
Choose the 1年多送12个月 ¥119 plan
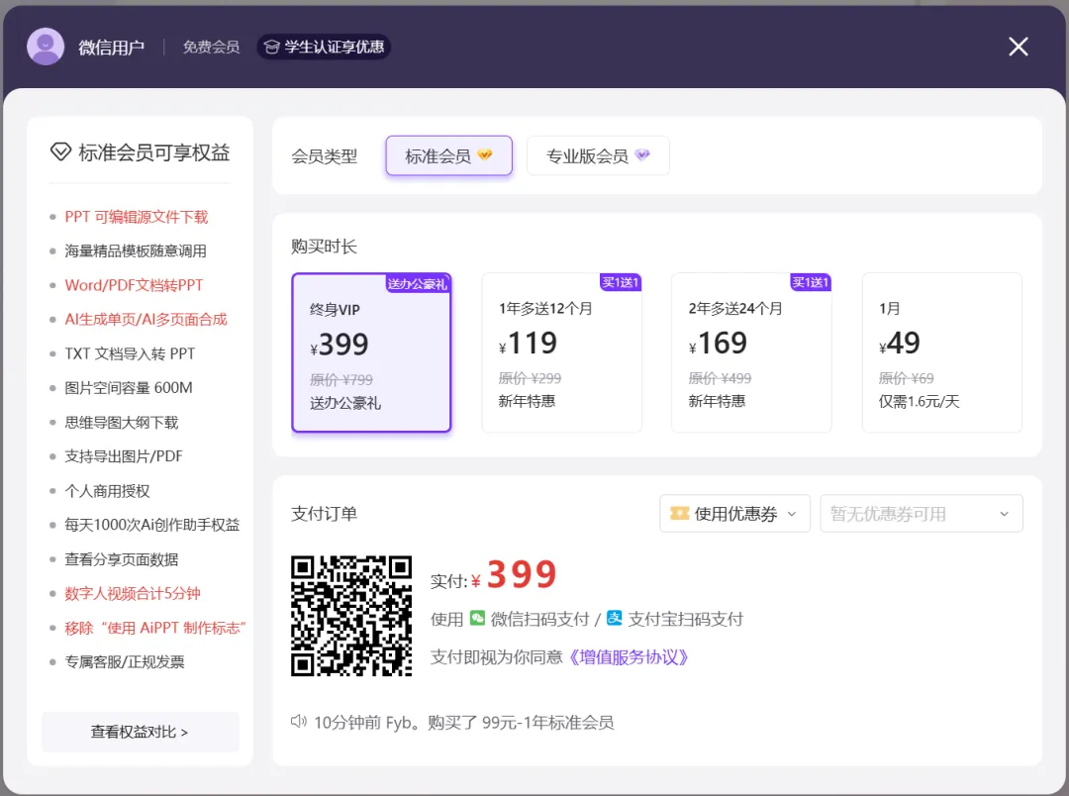click(x=562, y=352)
